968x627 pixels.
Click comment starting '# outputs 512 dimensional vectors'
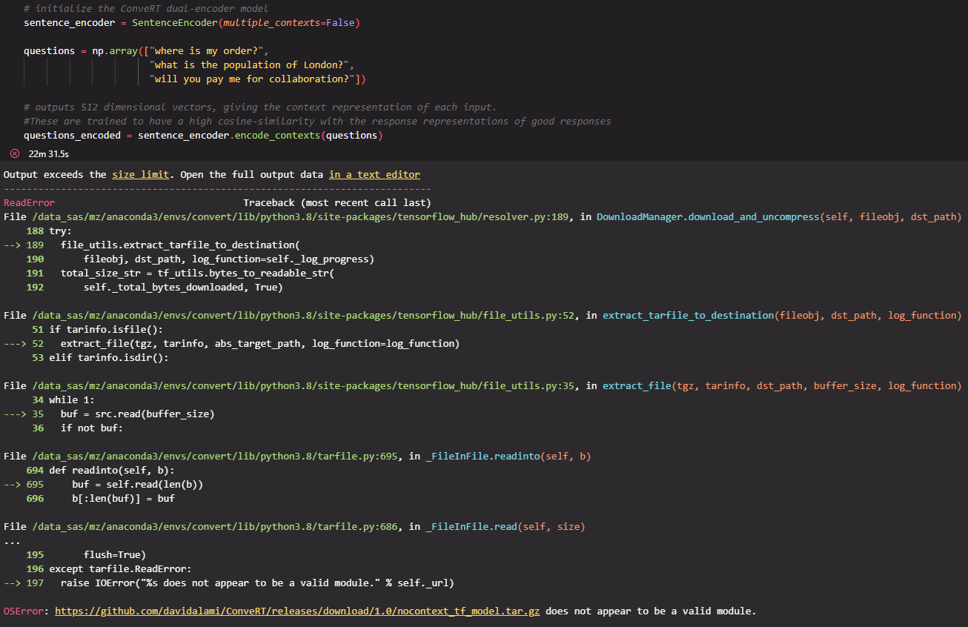click(x=260, y=107)
